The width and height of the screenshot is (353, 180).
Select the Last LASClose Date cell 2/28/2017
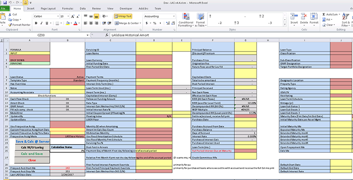68,174
